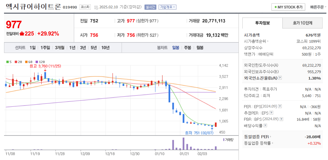Click purple 120-day moving average legend

coord(40,62)
